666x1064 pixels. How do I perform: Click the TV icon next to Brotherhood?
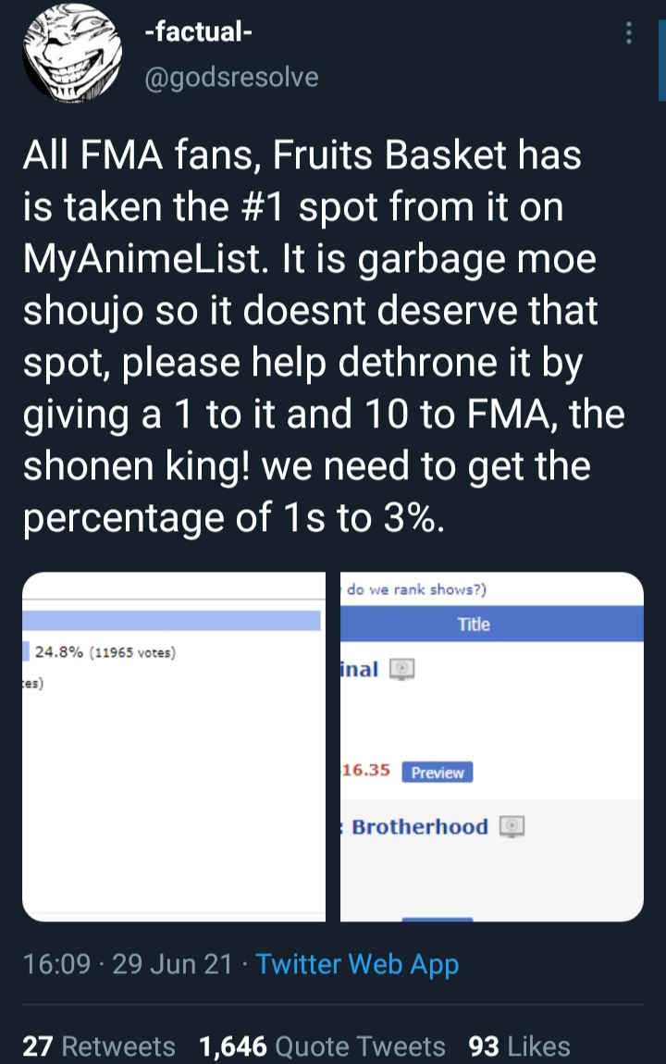[512, 826]
